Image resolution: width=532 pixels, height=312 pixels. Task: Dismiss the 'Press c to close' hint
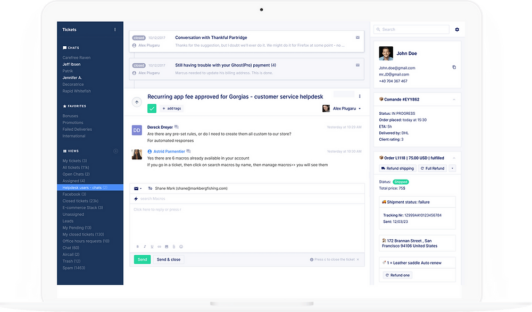tap(358, 259)
